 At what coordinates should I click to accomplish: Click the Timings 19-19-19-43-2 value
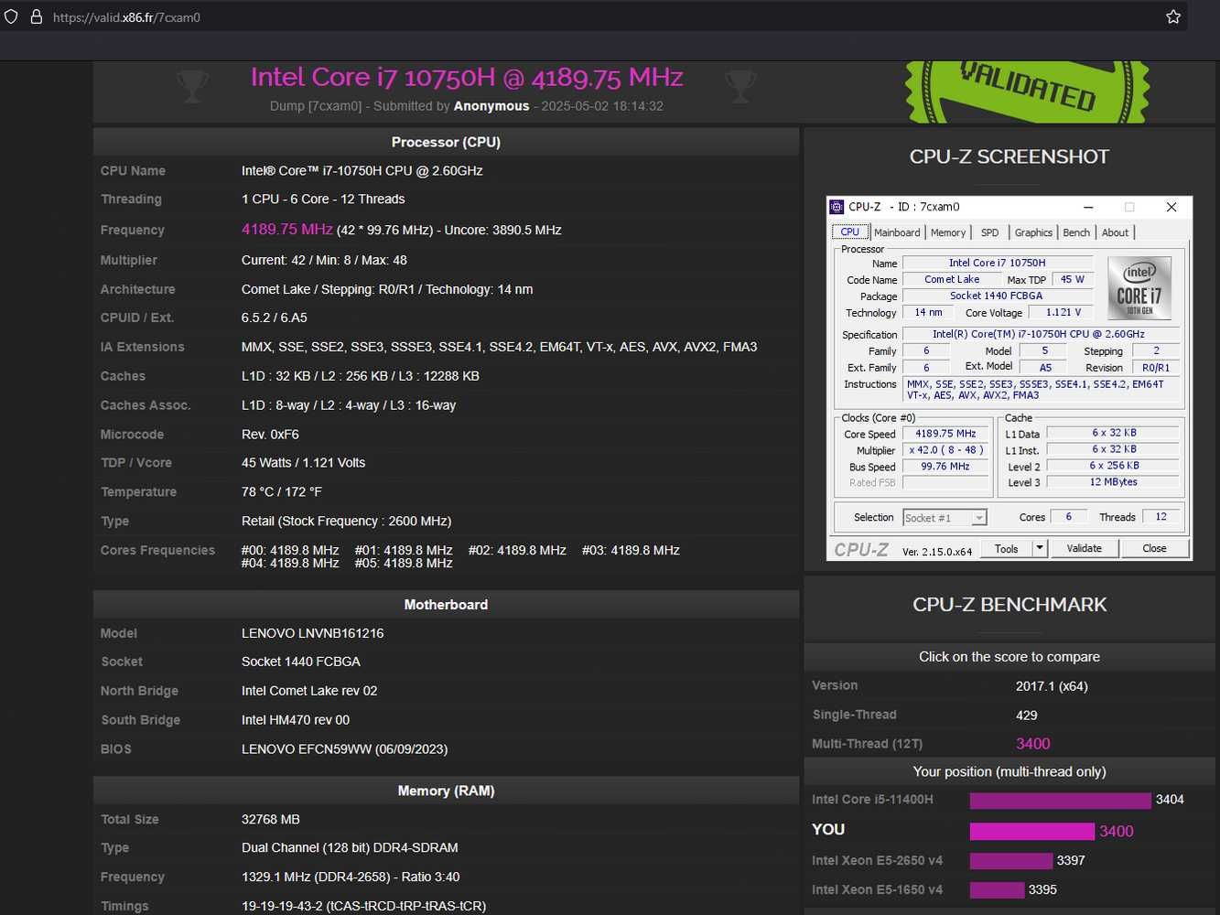point(363,906)
